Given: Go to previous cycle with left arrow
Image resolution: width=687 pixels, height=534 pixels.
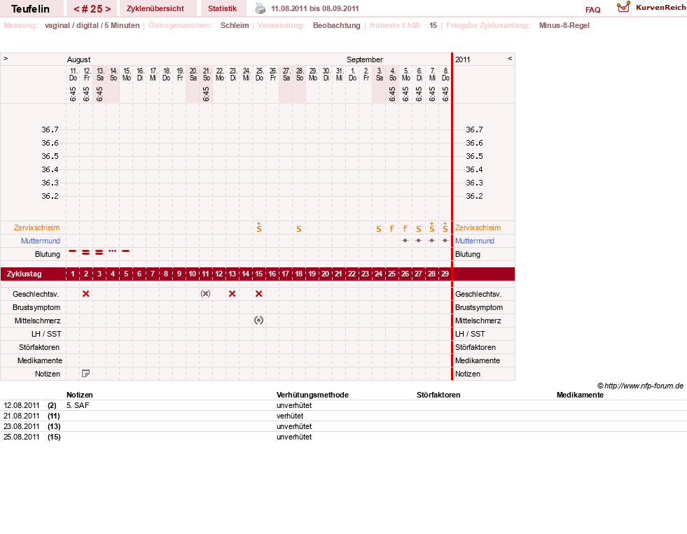Looking at the screenshot, I should click(x=76, y=9).
